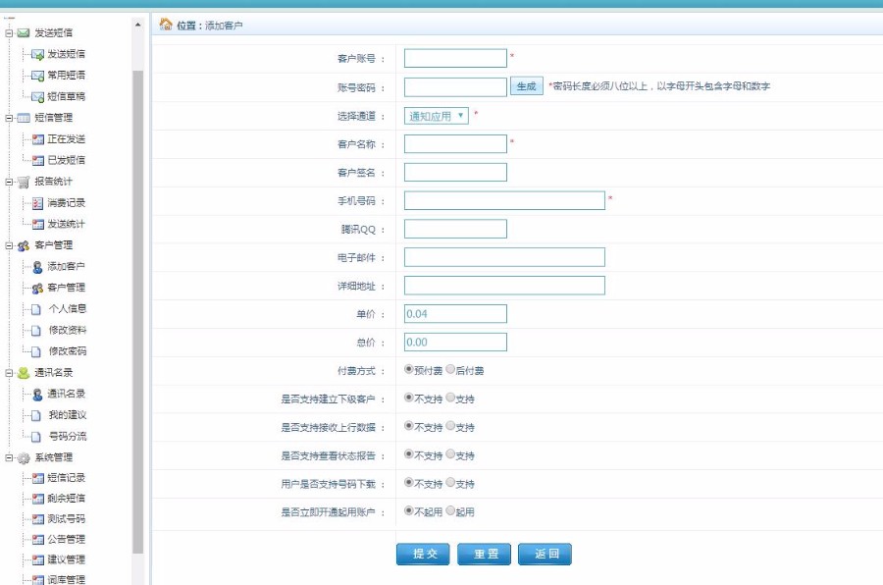This screenshot has height=585, width=883.
Task: Collapse the 系统管理 tree section
Action: 8,456
